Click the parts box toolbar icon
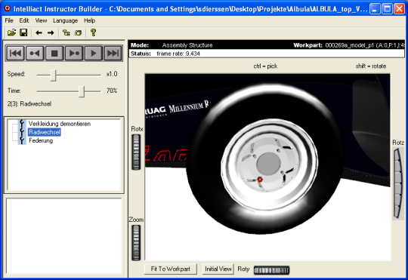The width and height of the screenshot is (408, 280). click(x=78, y=32)
